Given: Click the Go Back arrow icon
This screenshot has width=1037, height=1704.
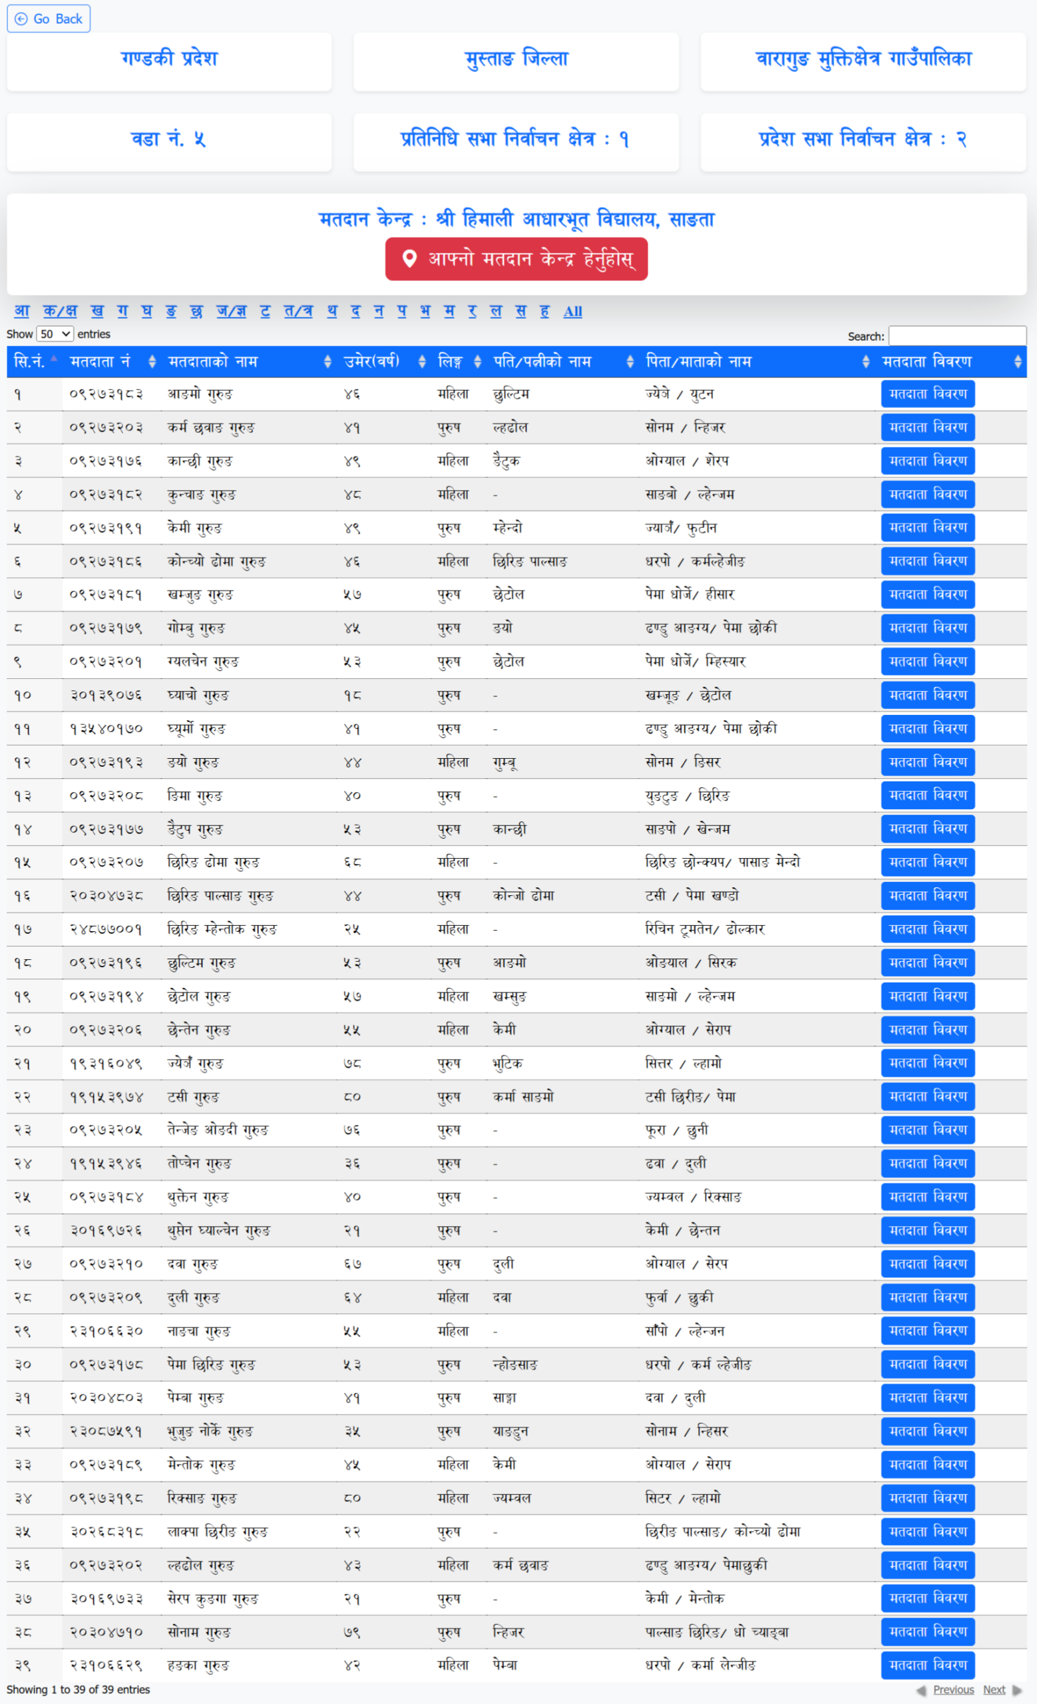Looking at the screenshot, I should click(21, 19).
